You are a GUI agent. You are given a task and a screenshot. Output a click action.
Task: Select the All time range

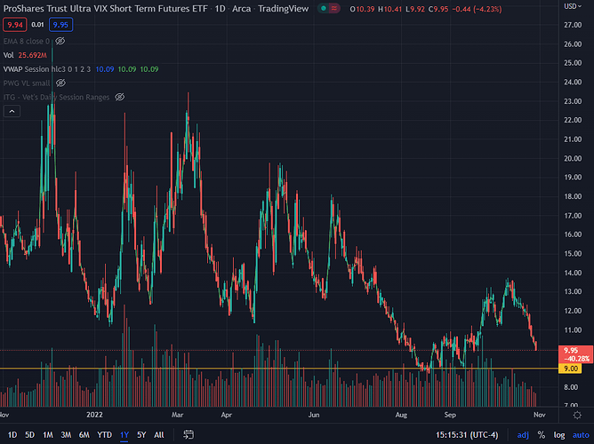tap(159, 435)
